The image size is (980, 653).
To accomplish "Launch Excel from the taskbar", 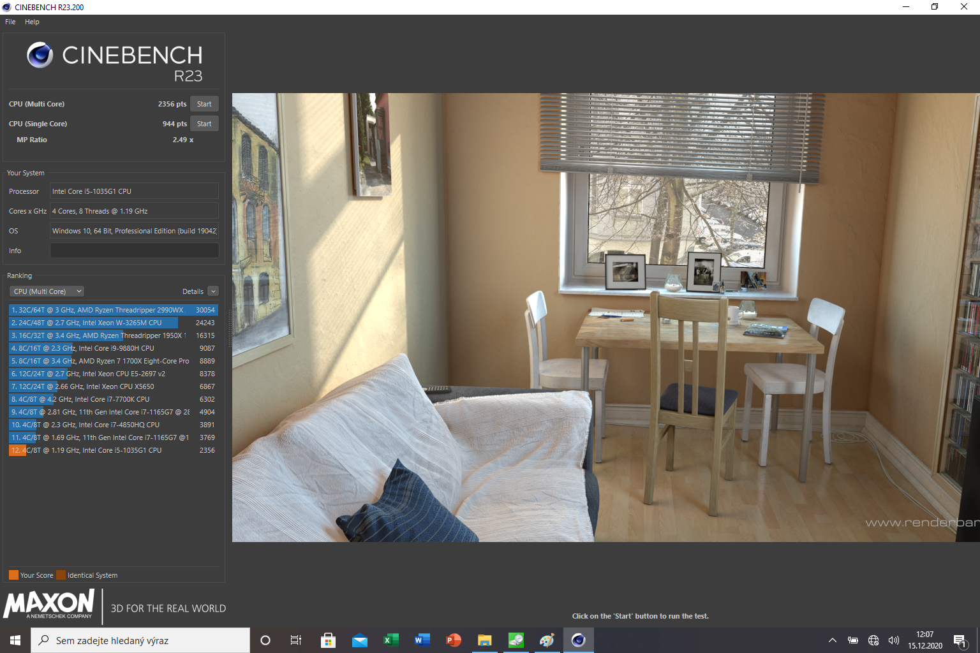I will [390, 640].
